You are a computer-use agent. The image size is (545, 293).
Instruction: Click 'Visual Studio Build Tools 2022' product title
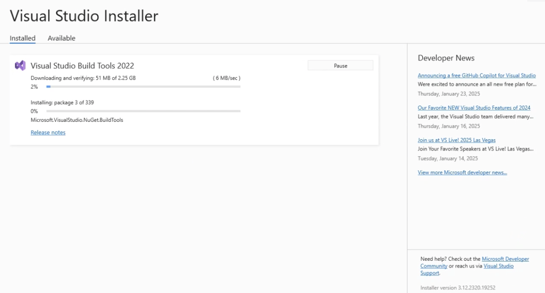tap(82, 66)
